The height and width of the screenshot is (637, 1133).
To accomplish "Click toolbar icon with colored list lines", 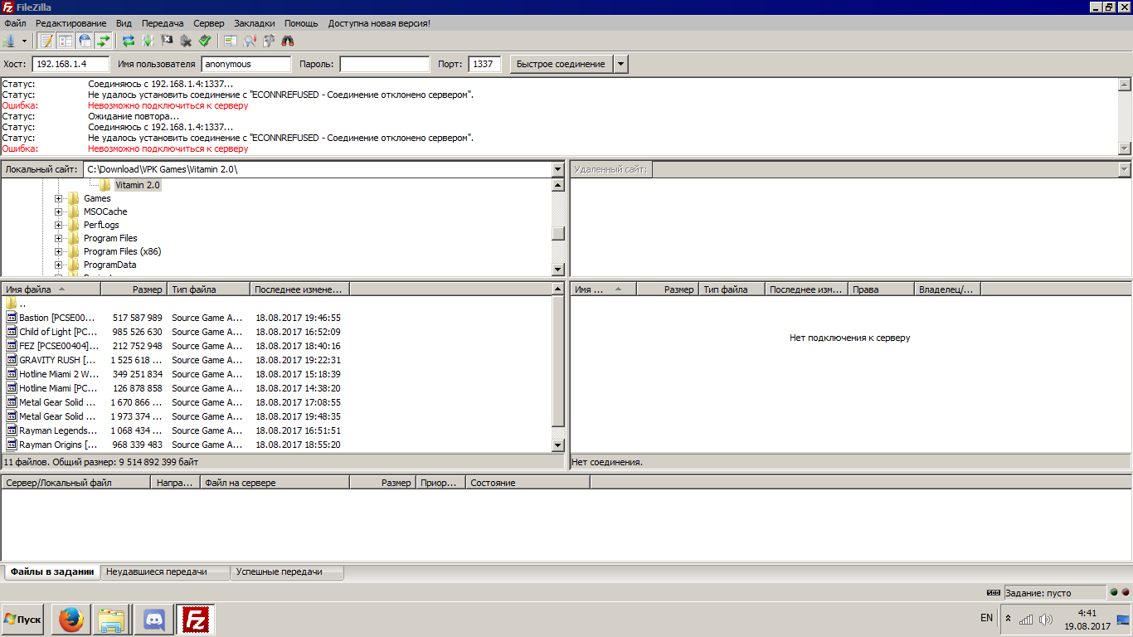I will tap(231, 40).
